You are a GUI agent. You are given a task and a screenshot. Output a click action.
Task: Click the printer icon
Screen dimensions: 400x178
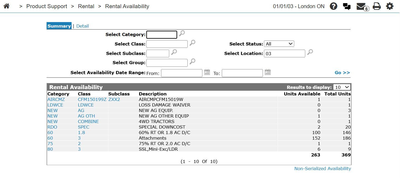377,6
